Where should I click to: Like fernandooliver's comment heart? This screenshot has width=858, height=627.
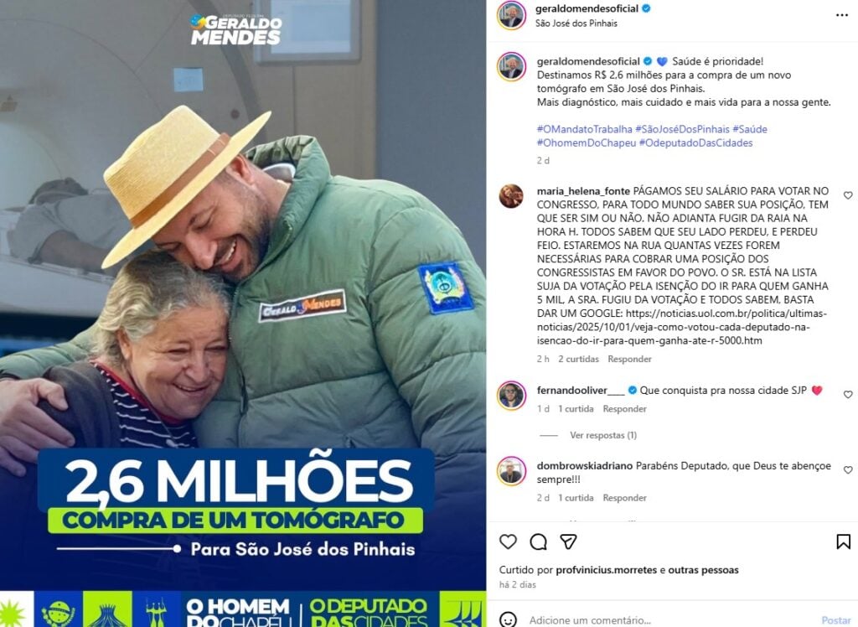(x=848, y=394)
